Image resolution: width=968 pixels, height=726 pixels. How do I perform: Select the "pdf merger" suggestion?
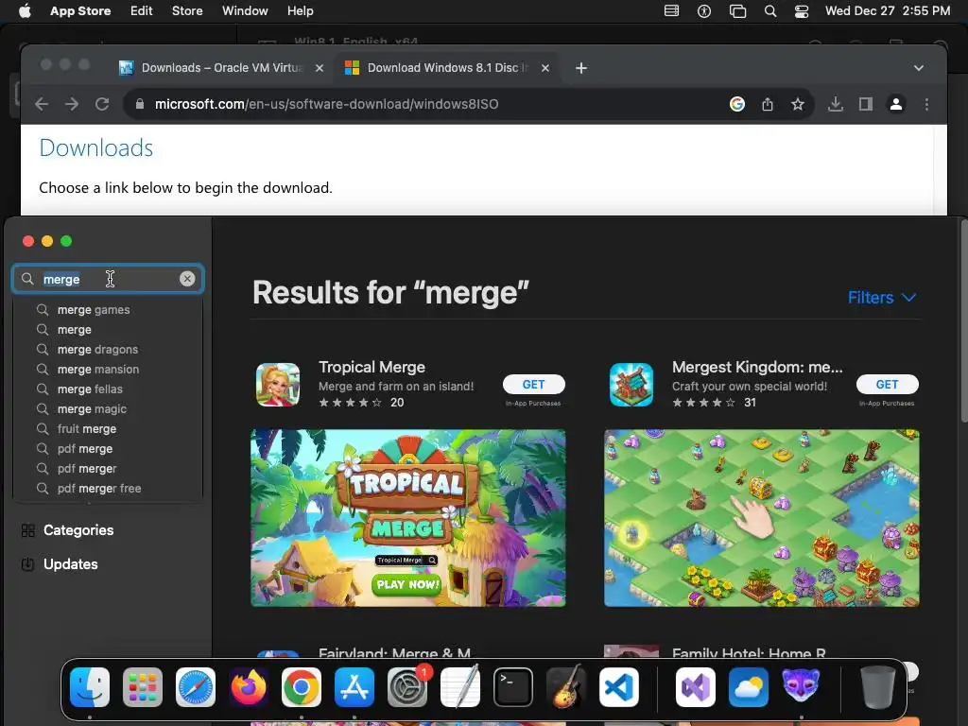point(86,469)
